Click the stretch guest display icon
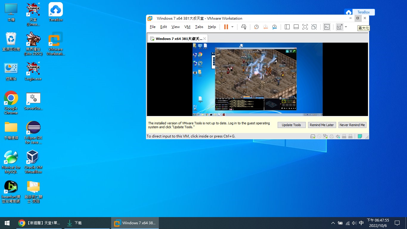The image size is (407, 229). click(x=339, y=27)
